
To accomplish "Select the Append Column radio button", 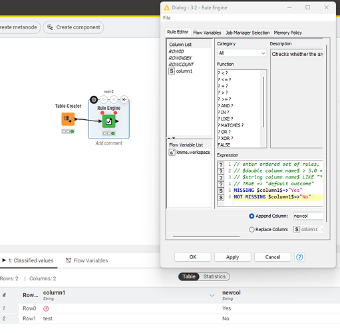I will (x=252, y=216).
